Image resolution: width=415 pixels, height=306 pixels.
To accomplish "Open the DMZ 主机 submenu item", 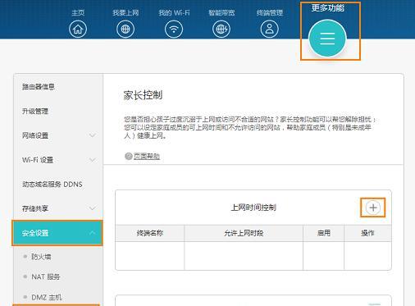I will (47, 297).
